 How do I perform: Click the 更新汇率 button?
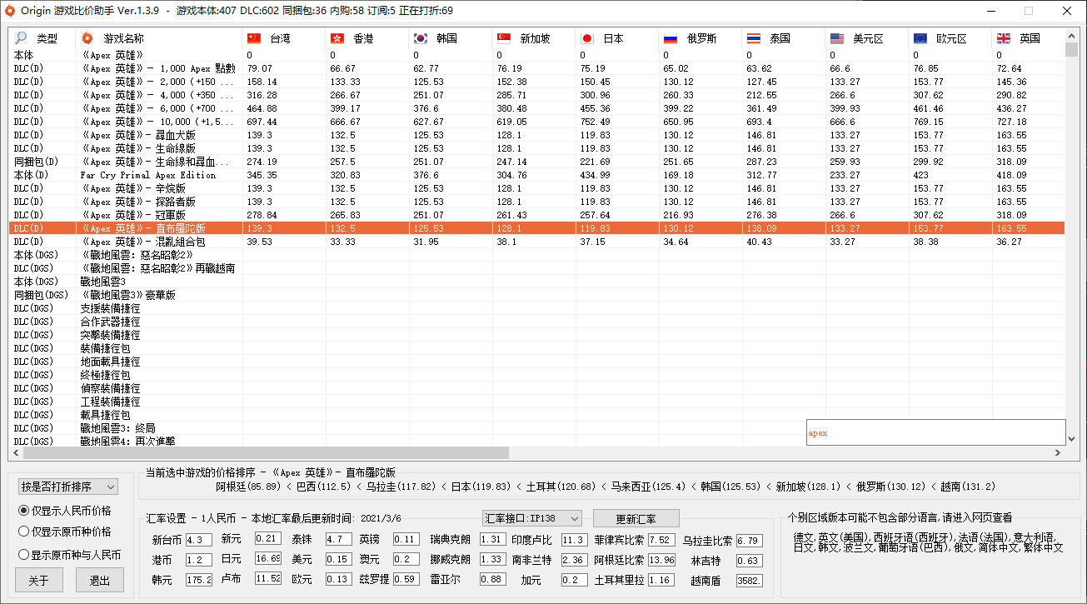tap(636, 518)
